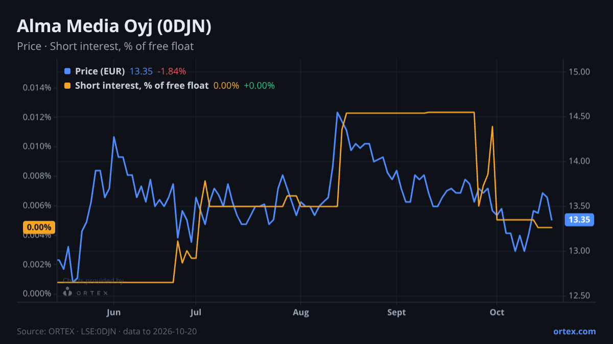Click the 13.50 right axis label
This screenshot has height=344, width=613.
[x=579, y=206]
